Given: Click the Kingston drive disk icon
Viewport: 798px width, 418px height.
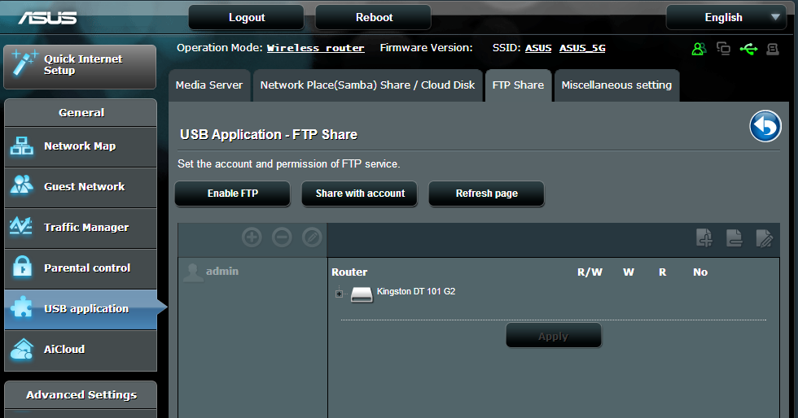Looking at the screenshot, I should 362,294.
